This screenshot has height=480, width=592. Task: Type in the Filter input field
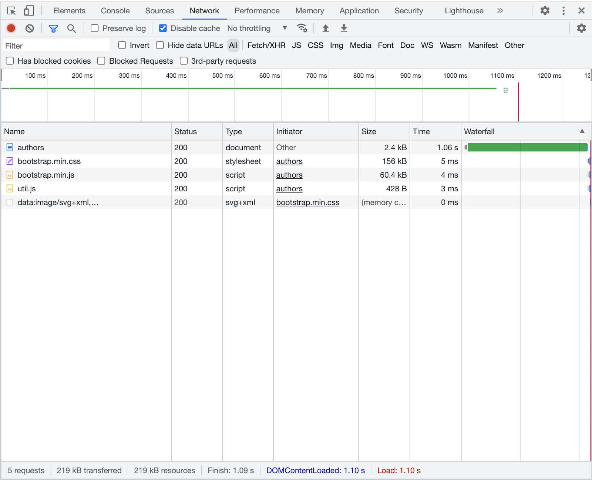(x=56, y=45)
